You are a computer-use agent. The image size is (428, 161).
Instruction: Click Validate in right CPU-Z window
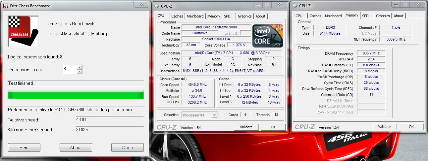384,127
